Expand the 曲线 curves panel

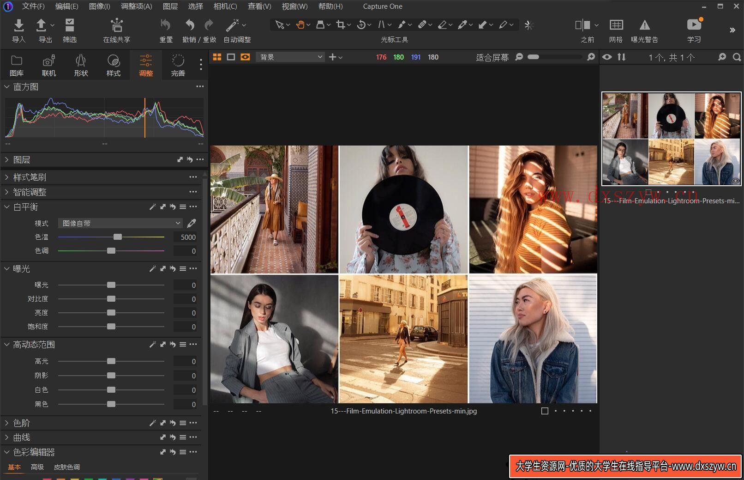coord(6,437)
